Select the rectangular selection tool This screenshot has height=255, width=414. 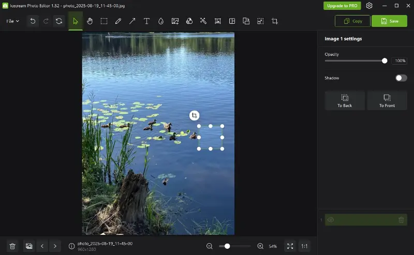104,21
